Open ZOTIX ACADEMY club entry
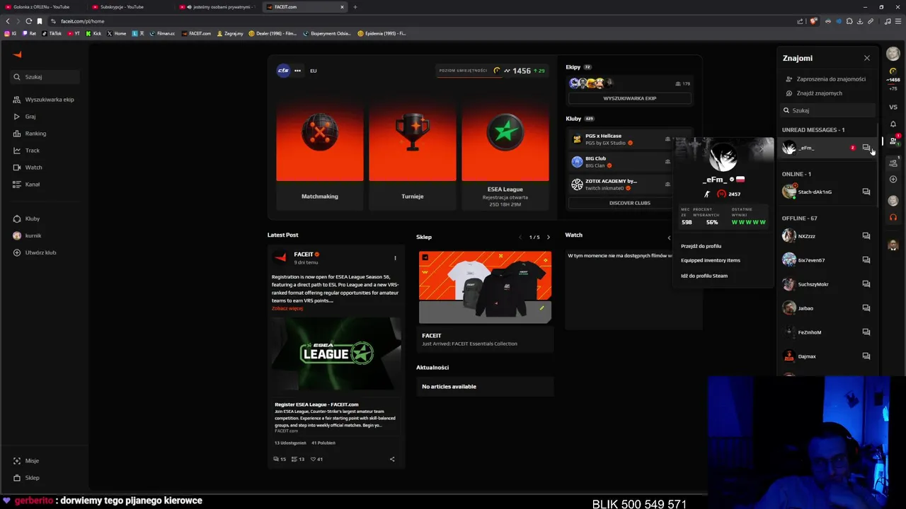The height and width of the screenshot is (509, 906). pos(621,185)
